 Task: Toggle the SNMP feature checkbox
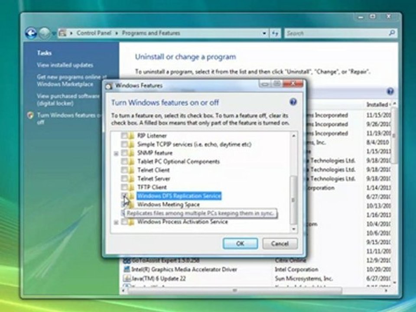click(x=124, y=153)
